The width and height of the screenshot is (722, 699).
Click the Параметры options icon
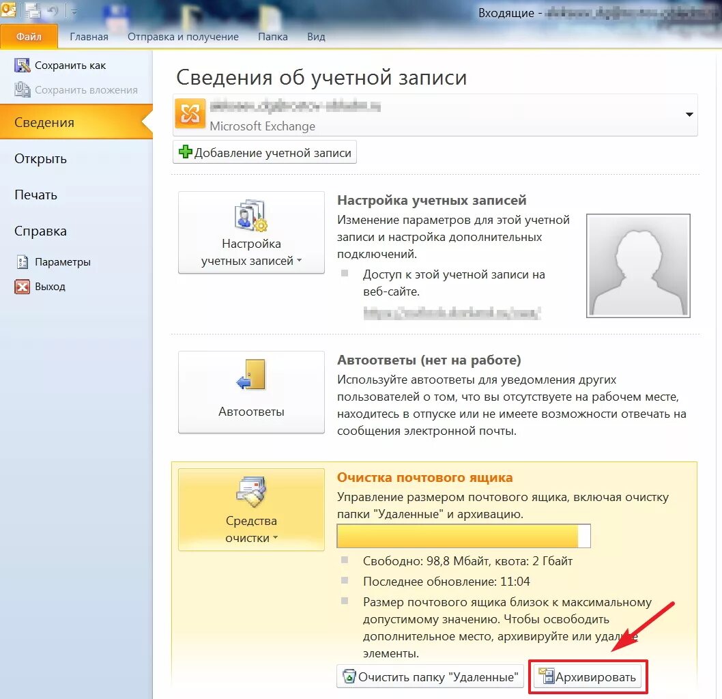coord(22,261)
